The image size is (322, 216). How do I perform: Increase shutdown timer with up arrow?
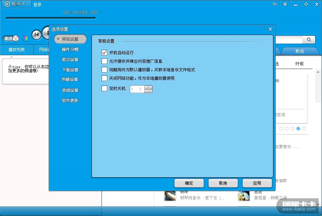pyautogui.click(x=149, y=87)
